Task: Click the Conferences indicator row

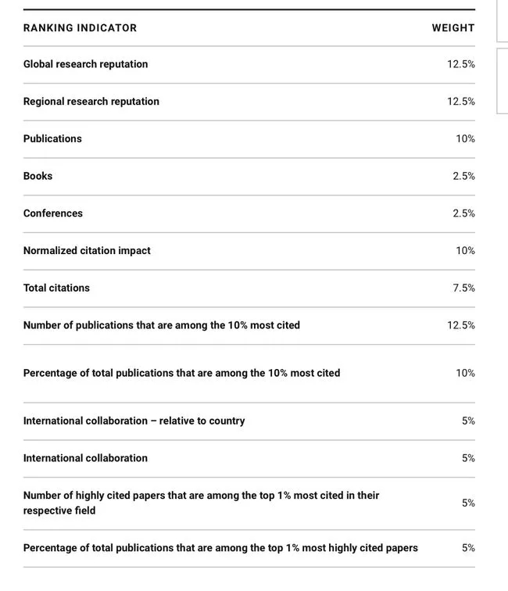Action: [x=249, y=213]
